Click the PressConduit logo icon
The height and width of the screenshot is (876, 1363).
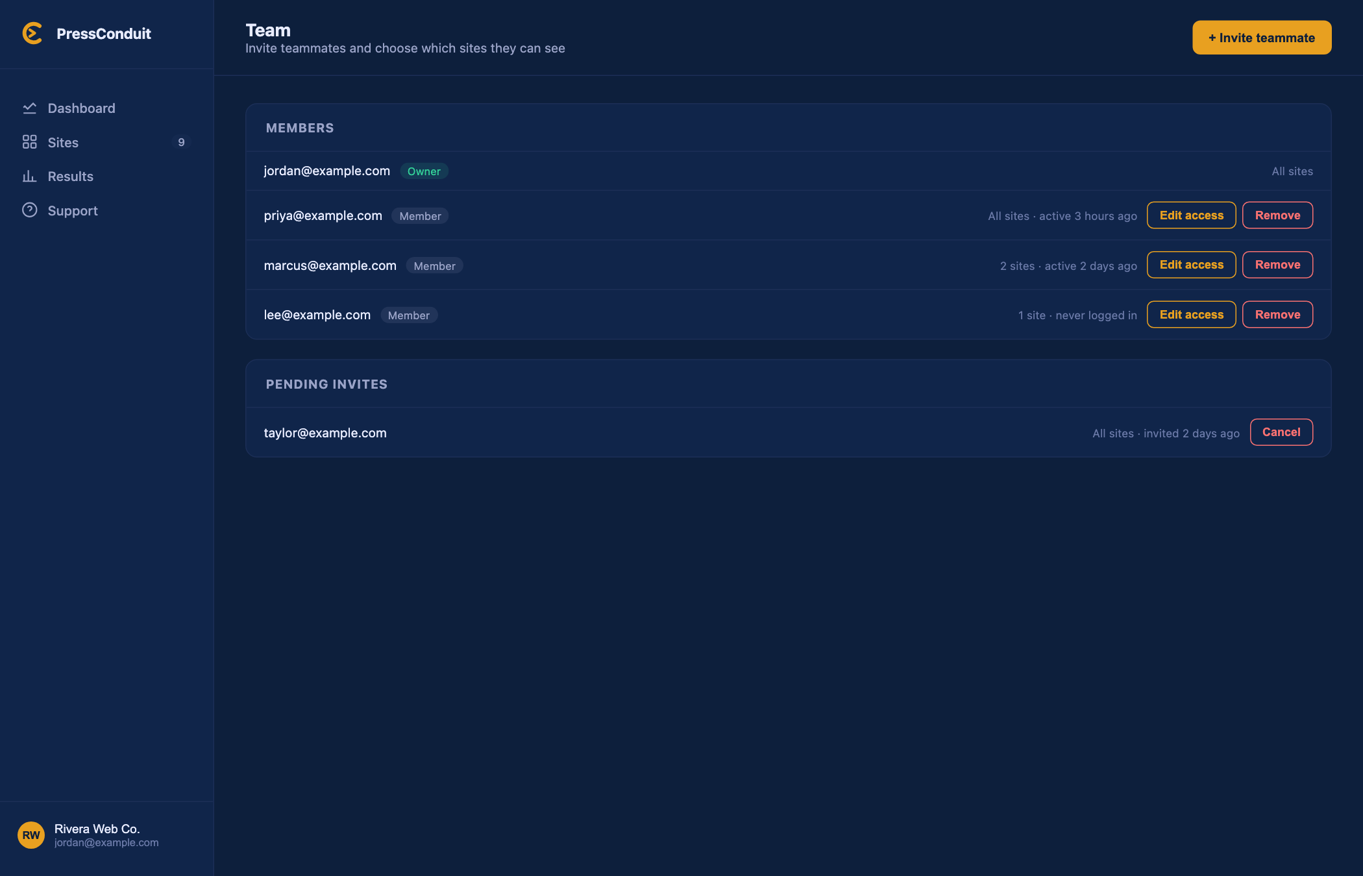pos(32,33)
